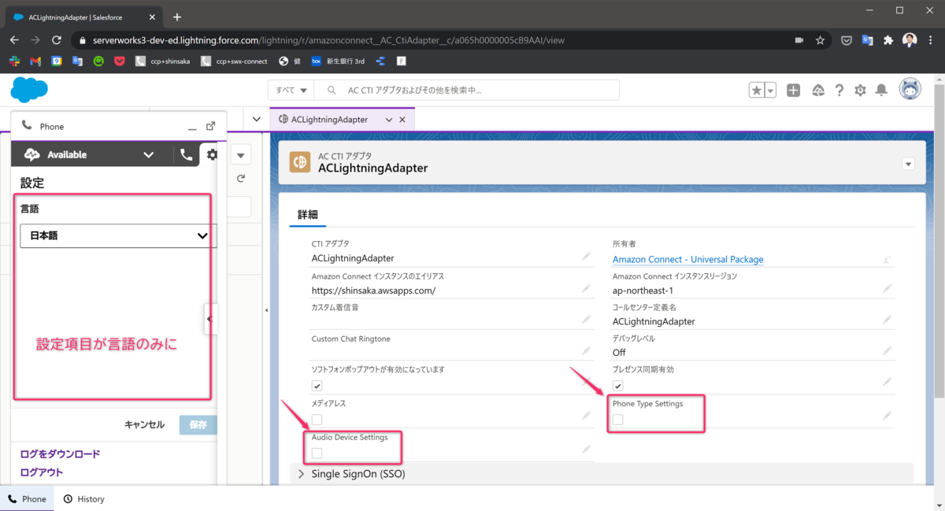This screenshot has width=945, height=511.
Task: Open a new Chrome tab
Action: click(x=177, y=17)
